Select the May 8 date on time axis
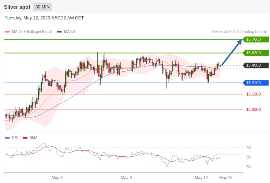 click(57, 178)
